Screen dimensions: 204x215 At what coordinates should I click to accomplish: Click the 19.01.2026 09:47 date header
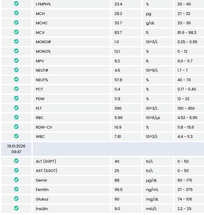coord(16,149)
